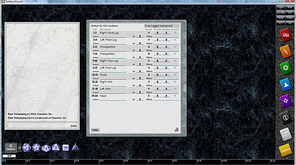Click the Mini button on the sheet
Viewport: 296px width, 165px height.
click(95, 130)
